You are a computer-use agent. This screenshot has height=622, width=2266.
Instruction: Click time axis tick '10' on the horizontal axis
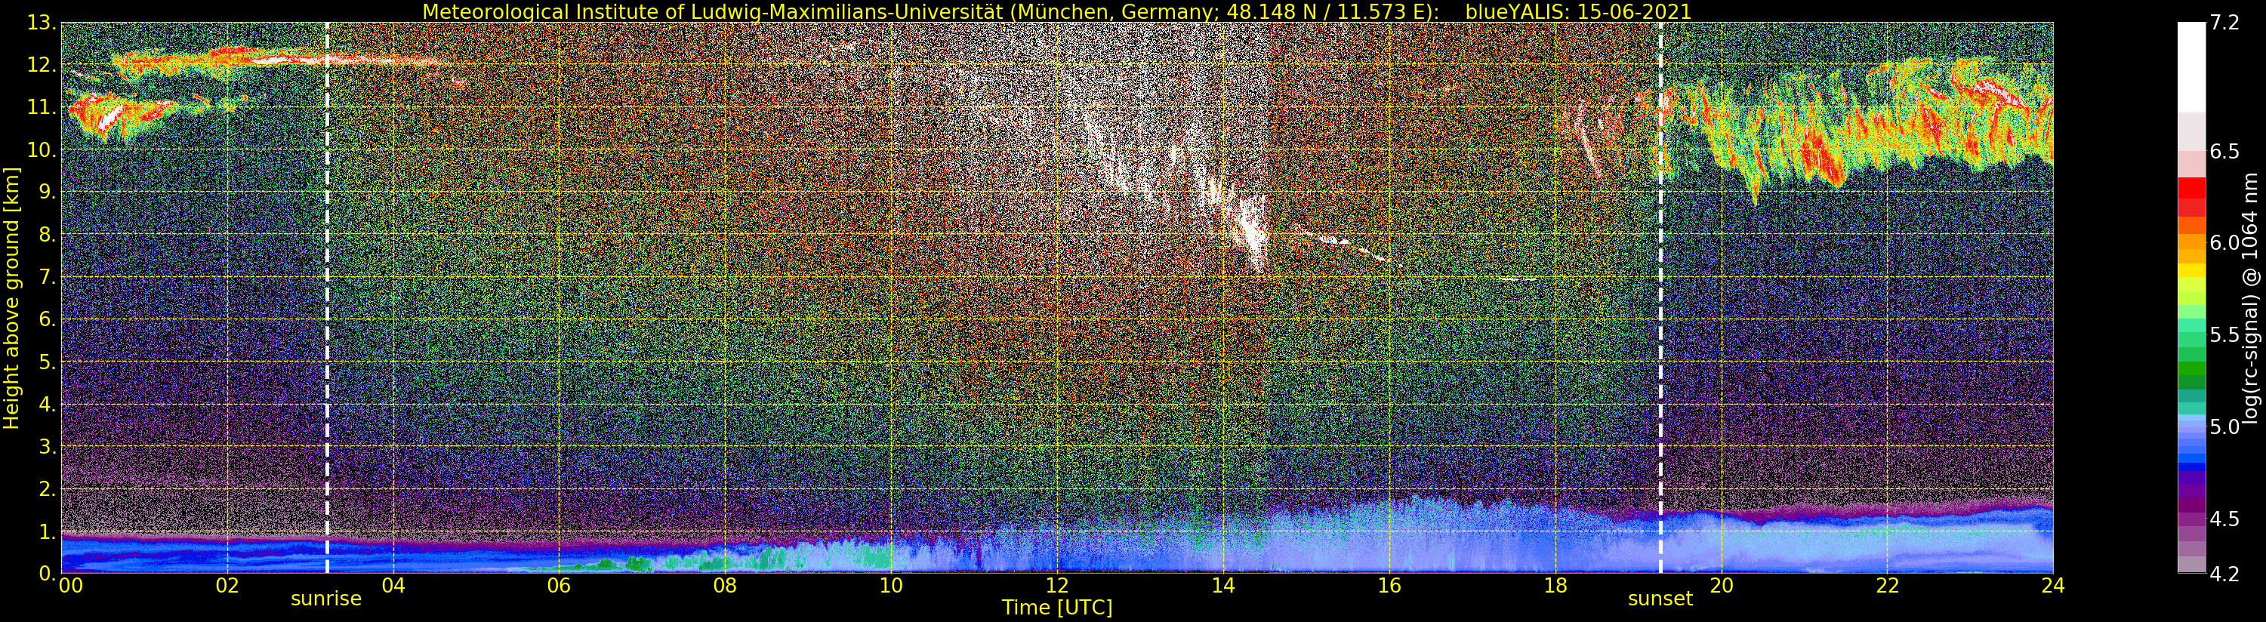point(891,585)
